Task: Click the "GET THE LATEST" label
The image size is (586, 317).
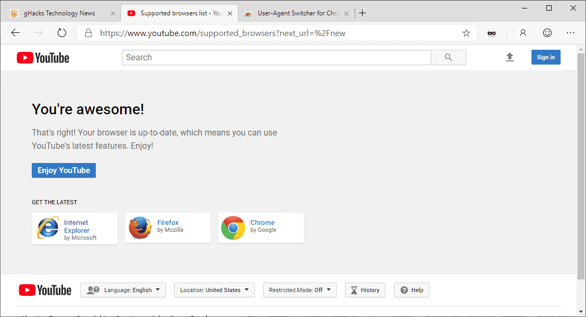Action: pos(54,202)
